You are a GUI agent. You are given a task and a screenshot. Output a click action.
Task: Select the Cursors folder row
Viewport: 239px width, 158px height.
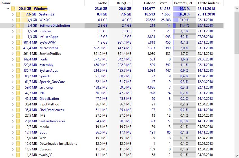coord(112,149)
